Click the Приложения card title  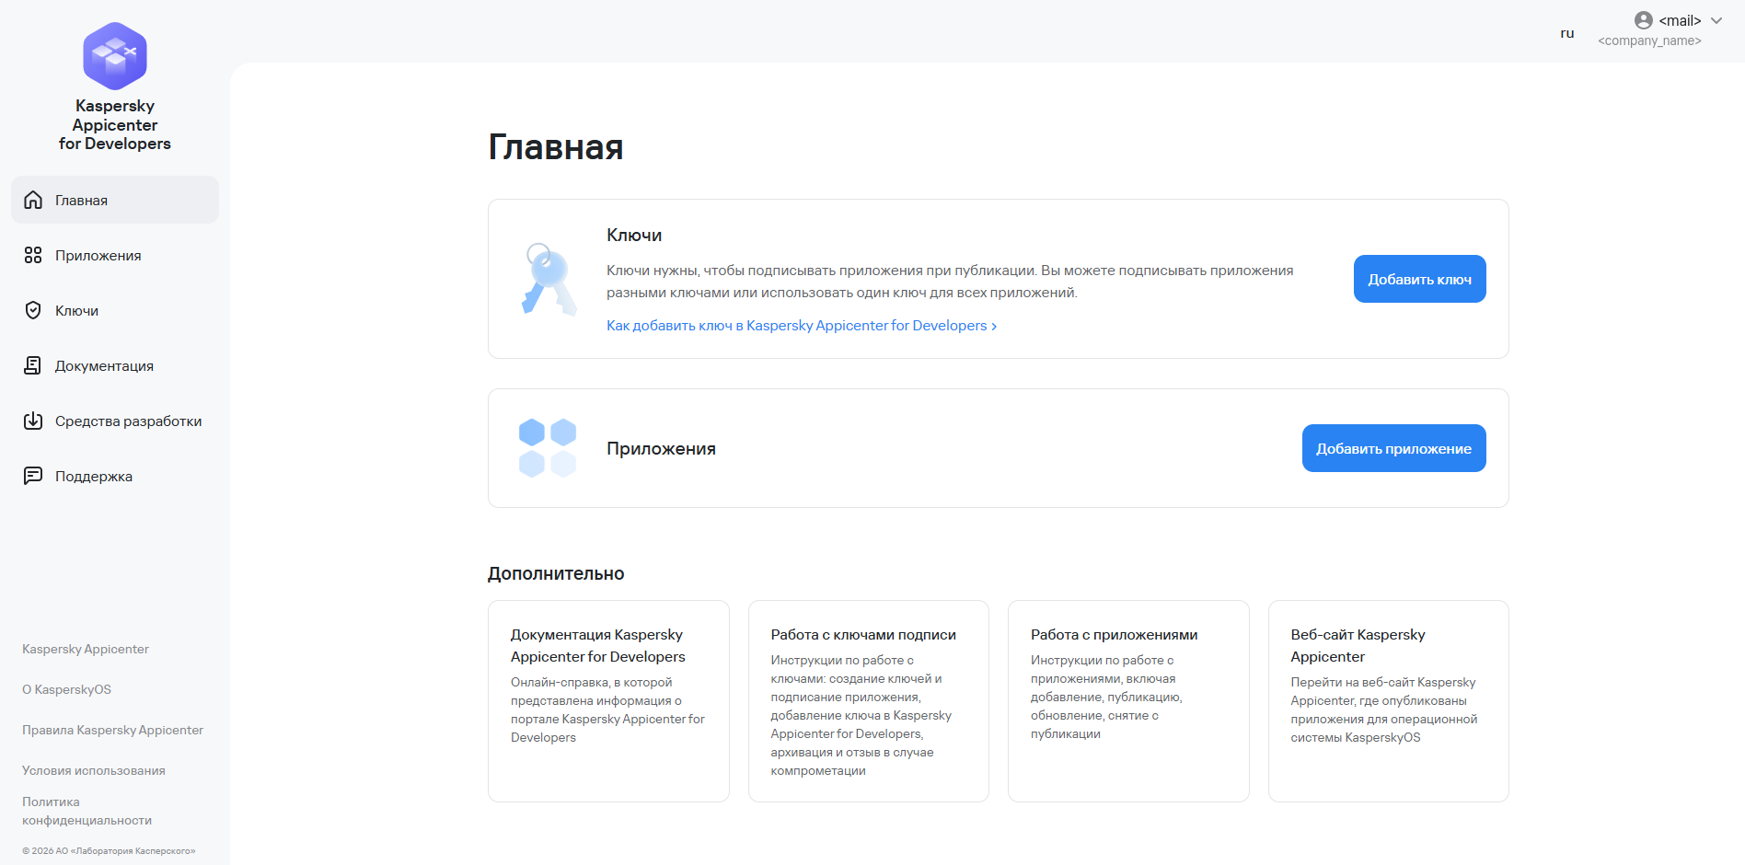point(661,448)
